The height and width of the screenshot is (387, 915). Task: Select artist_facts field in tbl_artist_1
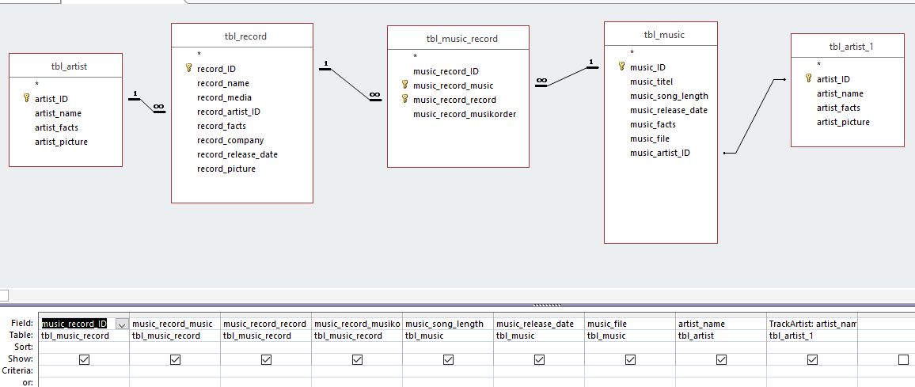point(838,108)
